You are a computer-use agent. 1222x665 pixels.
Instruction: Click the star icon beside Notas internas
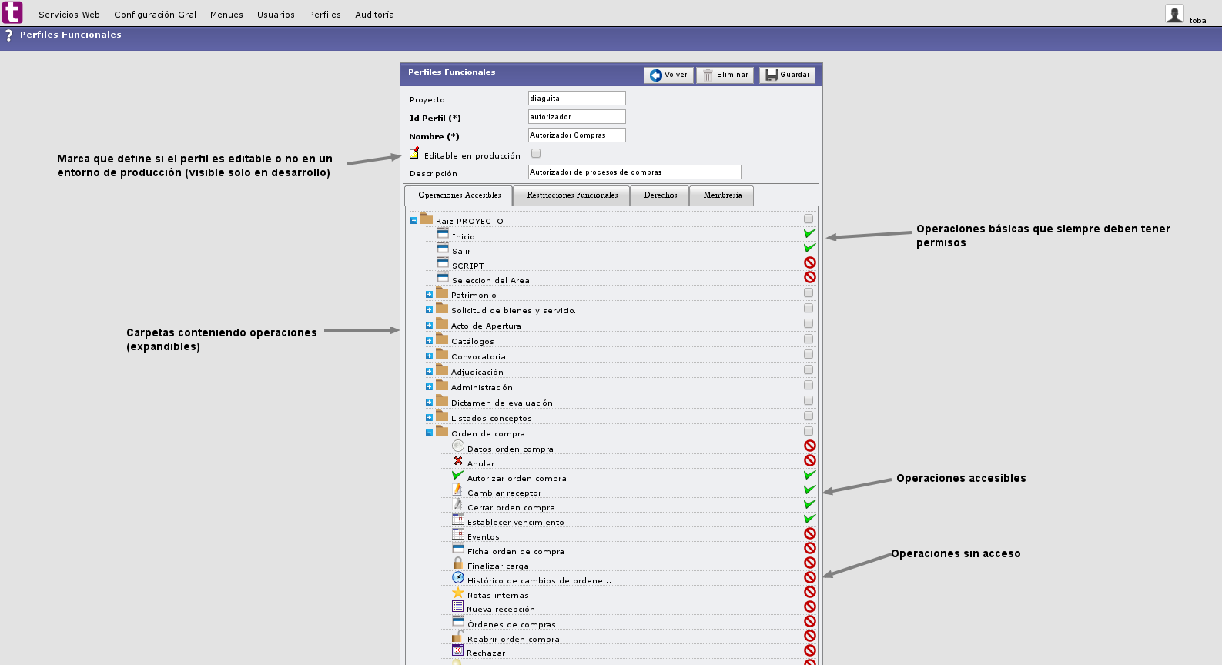pos(457,593)
